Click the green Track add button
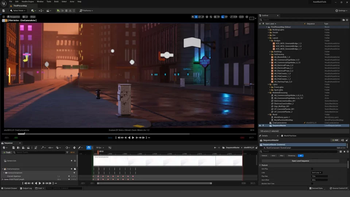 [7, 152]
